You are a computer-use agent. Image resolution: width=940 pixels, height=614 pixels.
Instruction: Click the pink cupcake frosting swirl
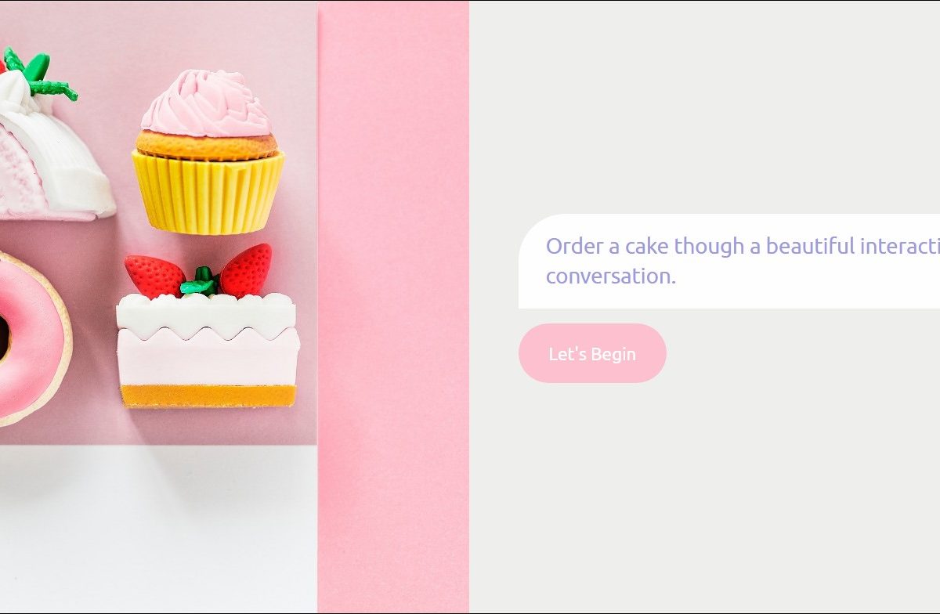click(207, 103)
